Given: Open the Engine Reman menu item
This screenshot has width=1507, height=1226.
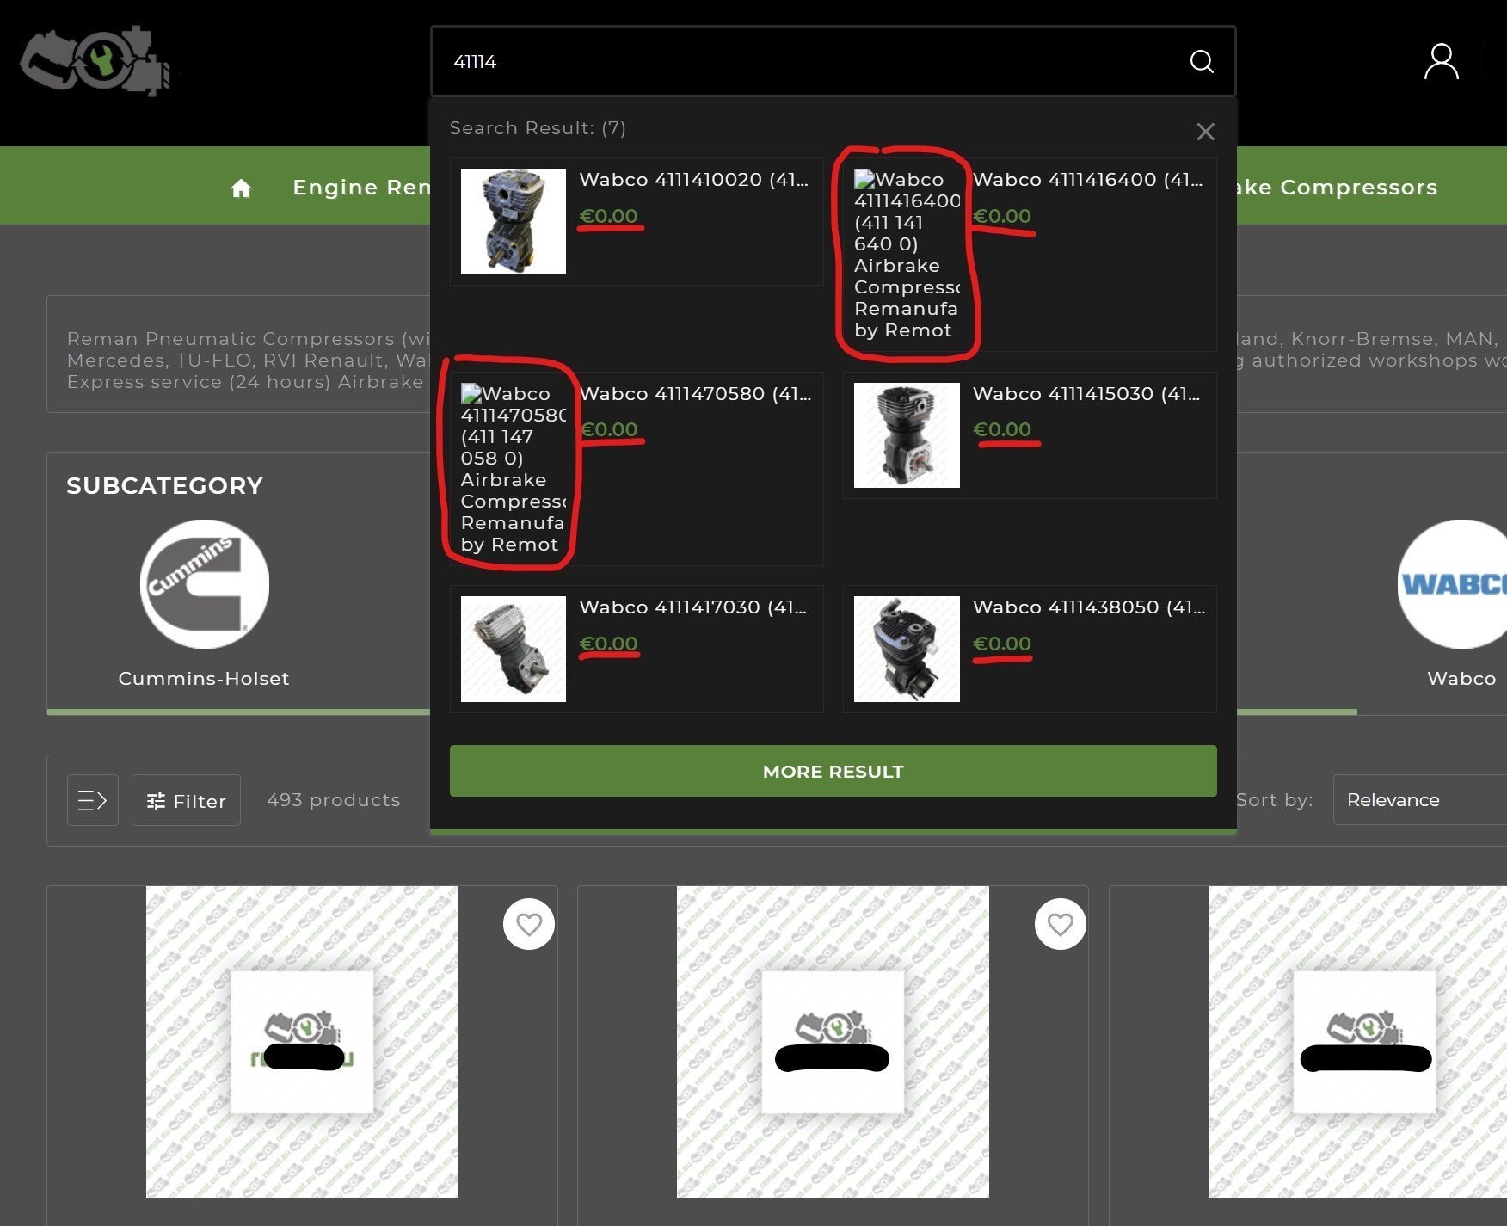Looking at the screenshot, I should [361, 188].
